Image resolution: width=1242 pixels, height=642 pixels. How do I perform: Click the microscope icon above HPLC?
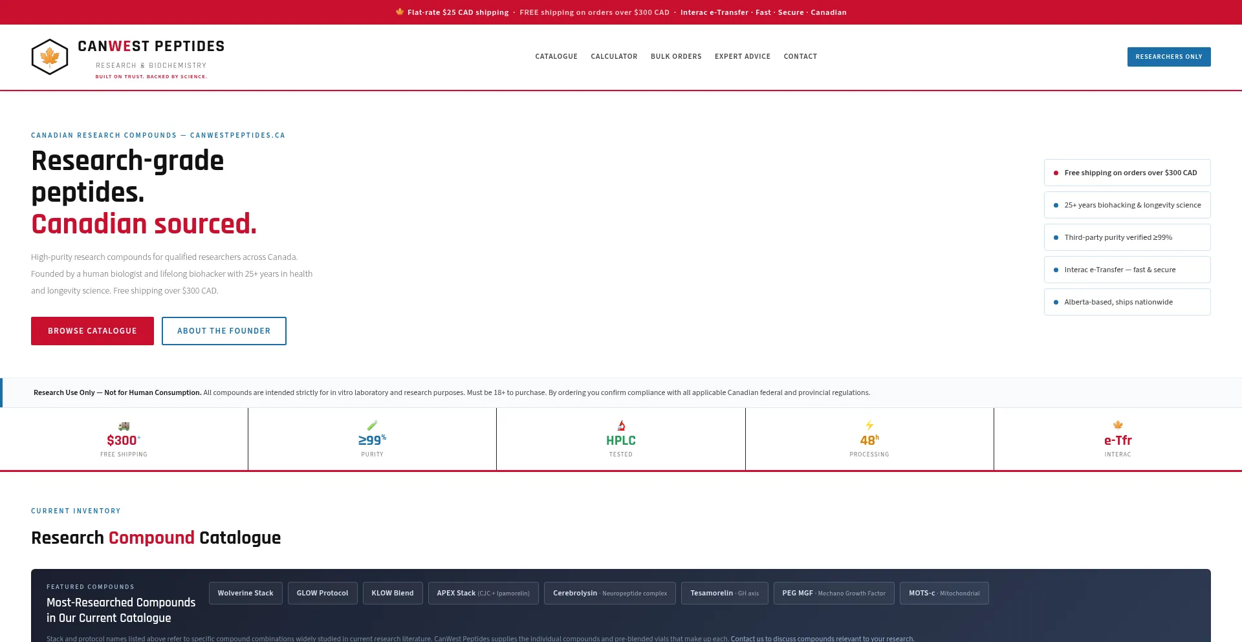click(x=621, y=425)
